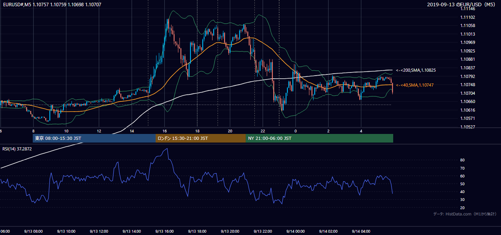
Task: Click the HistData.com data source credit
Action: [x=465, y=214]
